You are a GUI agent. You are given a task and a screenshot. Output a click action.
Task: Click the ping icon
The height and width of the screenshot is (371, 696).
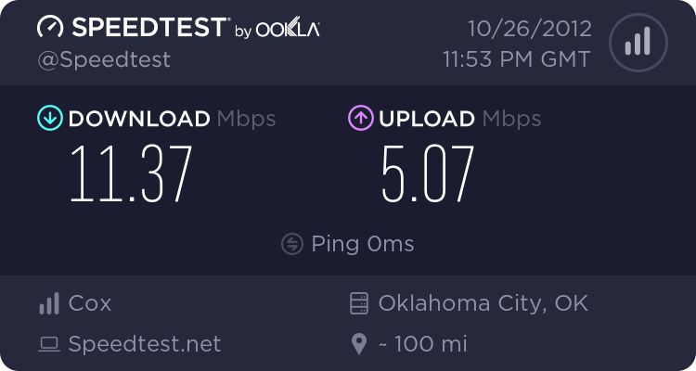click(291, 244)
